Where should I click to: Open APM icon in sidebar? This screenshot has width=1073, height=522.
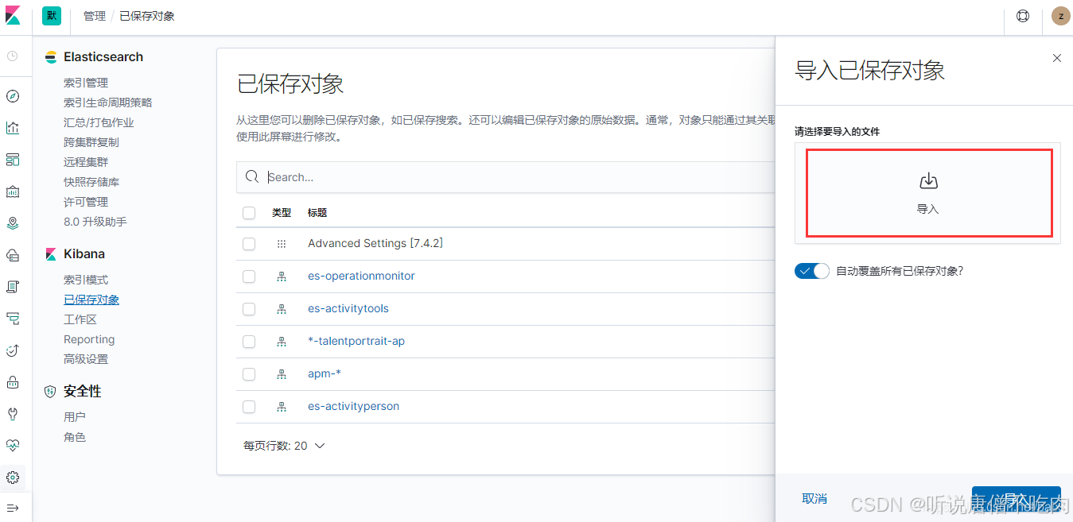coord(13,319)
